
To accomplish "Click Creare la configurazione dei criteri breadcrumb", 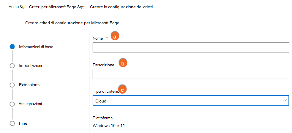I will pos(121,7).
